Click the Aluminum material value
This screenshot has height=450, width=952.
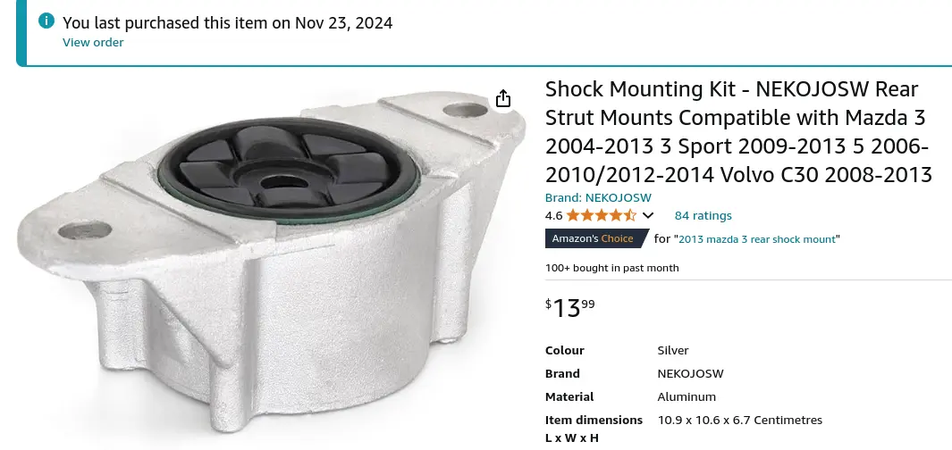click(x=687, y=396)
